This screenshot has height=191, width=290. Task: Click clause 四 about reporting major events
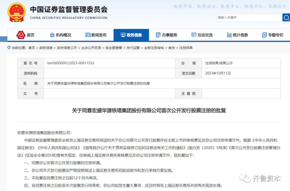pos(124,186)
